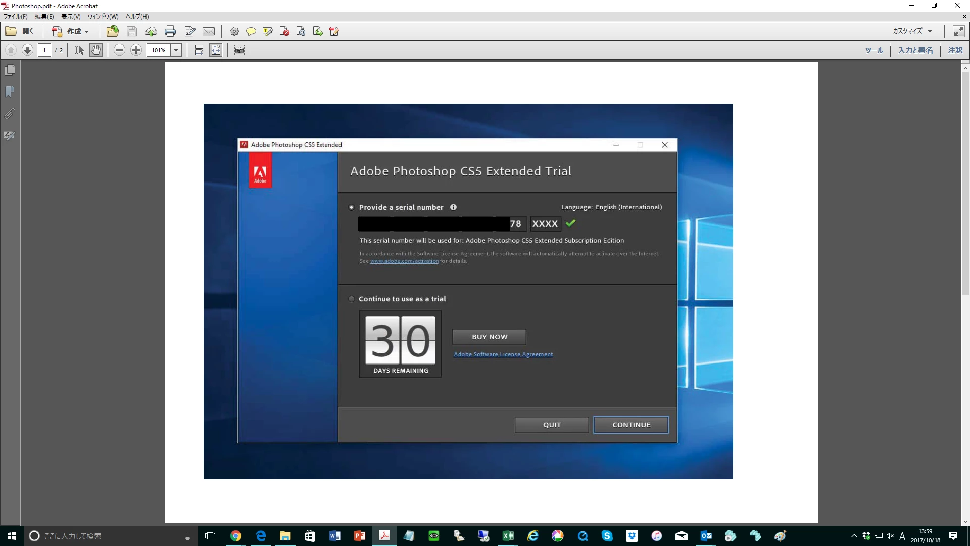Click the highlight text tool icon
Image resolution: width=970 pixels, height=546 pixels.
tap(268, 31)
